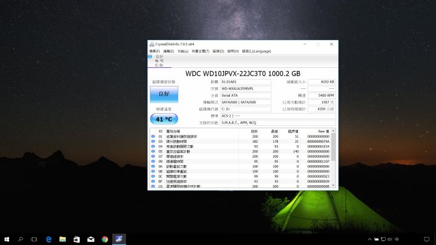Click the status icon for attribute 09
Viewport: 436px width, 245px height.
tap(153, 162)
